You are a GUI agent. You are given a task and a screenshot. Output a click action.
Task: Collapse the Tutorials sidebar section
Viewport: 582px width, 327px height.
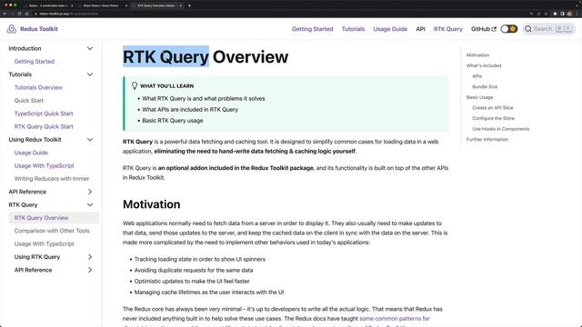pyautogui.click(x=90, y=74)
